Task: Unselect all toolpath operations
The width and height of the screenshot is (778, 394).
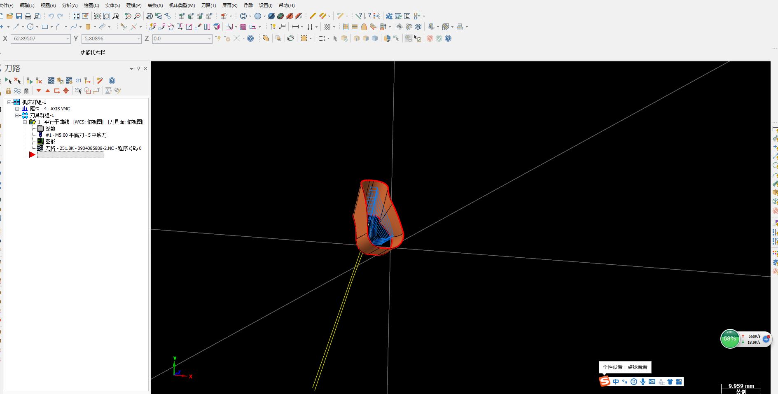Action: click(18, 81)
